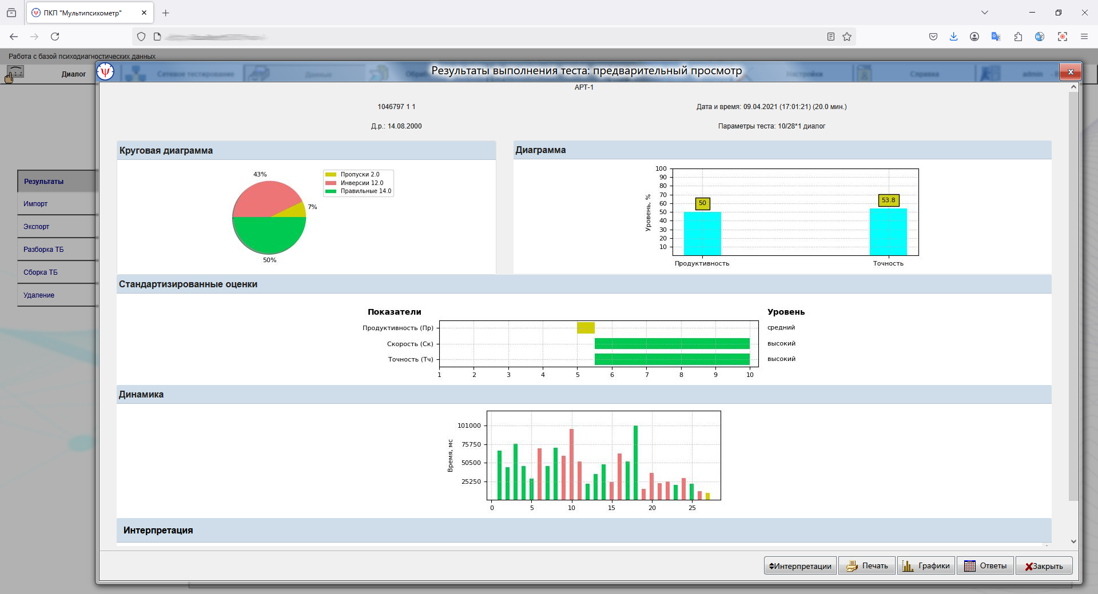Bookmark this page with star icon

[x=847, y=37]
